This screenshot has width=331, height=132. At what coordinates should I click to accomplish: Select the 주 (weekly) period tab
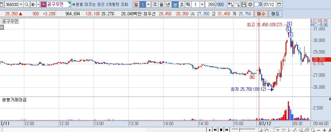(x=155, y=4)
